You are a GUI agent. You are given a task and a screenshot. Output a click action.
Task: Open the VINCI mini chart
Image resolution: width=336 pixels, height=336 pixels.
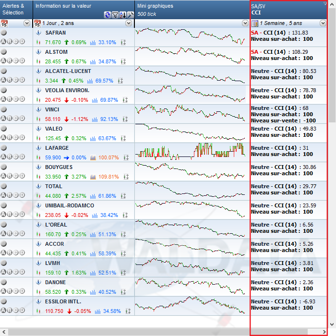point(190,113)
